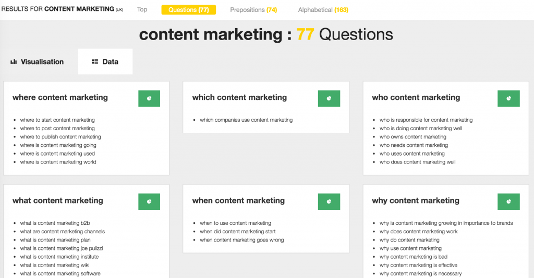Screen dimensions: 534x278
Task: Switch to the Alphabetical (163) tab
Action: (x=323, y=9)
